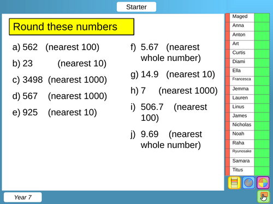The image size is (273, 204).
Task: Select the 'Round these numbers' yellow heading
Action: [72, 27]
